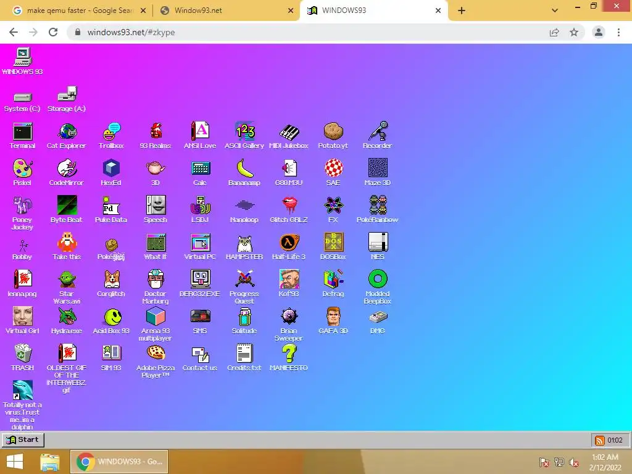Launch Byte Beat icon
This screenshot has width=632, height=474.
[x=67, y=210]
